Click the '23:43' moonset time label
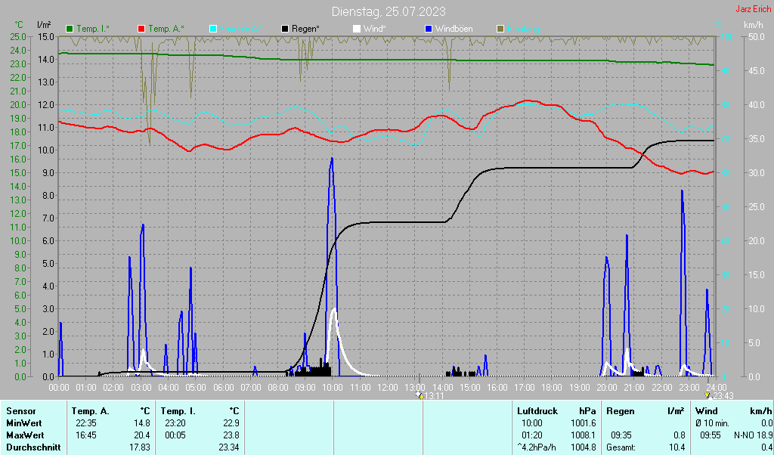The image size is (774, 455). (722, 396)
